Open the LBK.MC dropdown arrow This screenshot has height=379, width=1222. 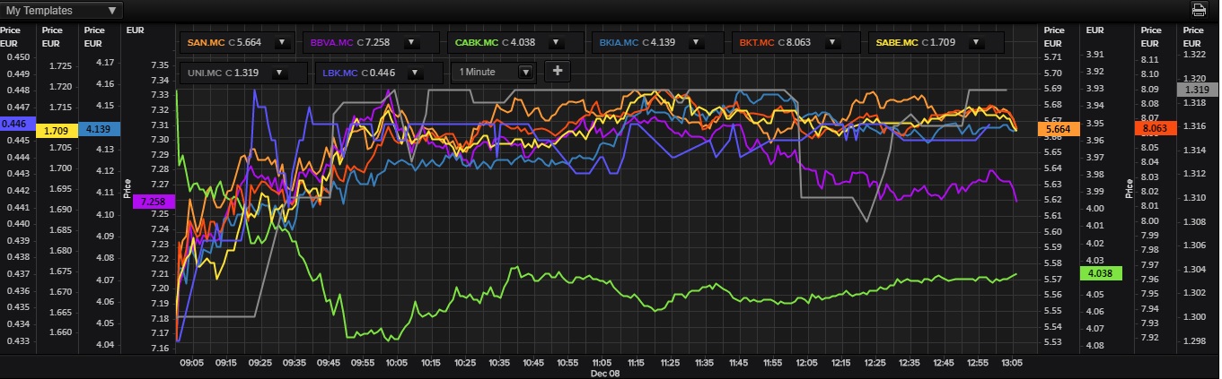click(x=417, y=73)
